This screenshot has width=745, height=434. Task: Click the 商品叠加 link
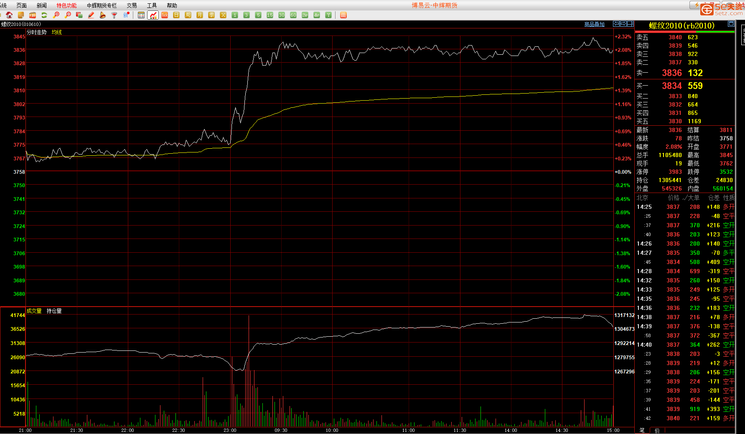pos(594,24)
